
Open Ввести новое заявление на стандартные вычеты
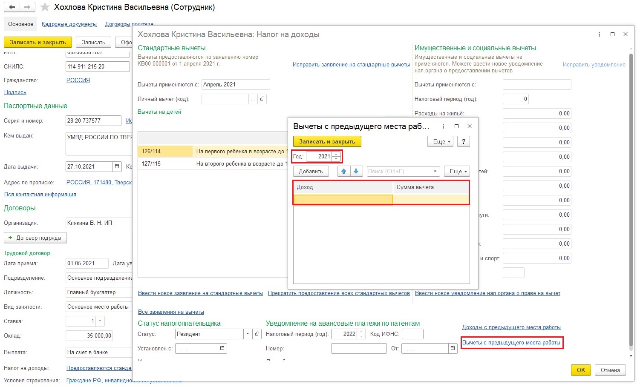point(200,293)
